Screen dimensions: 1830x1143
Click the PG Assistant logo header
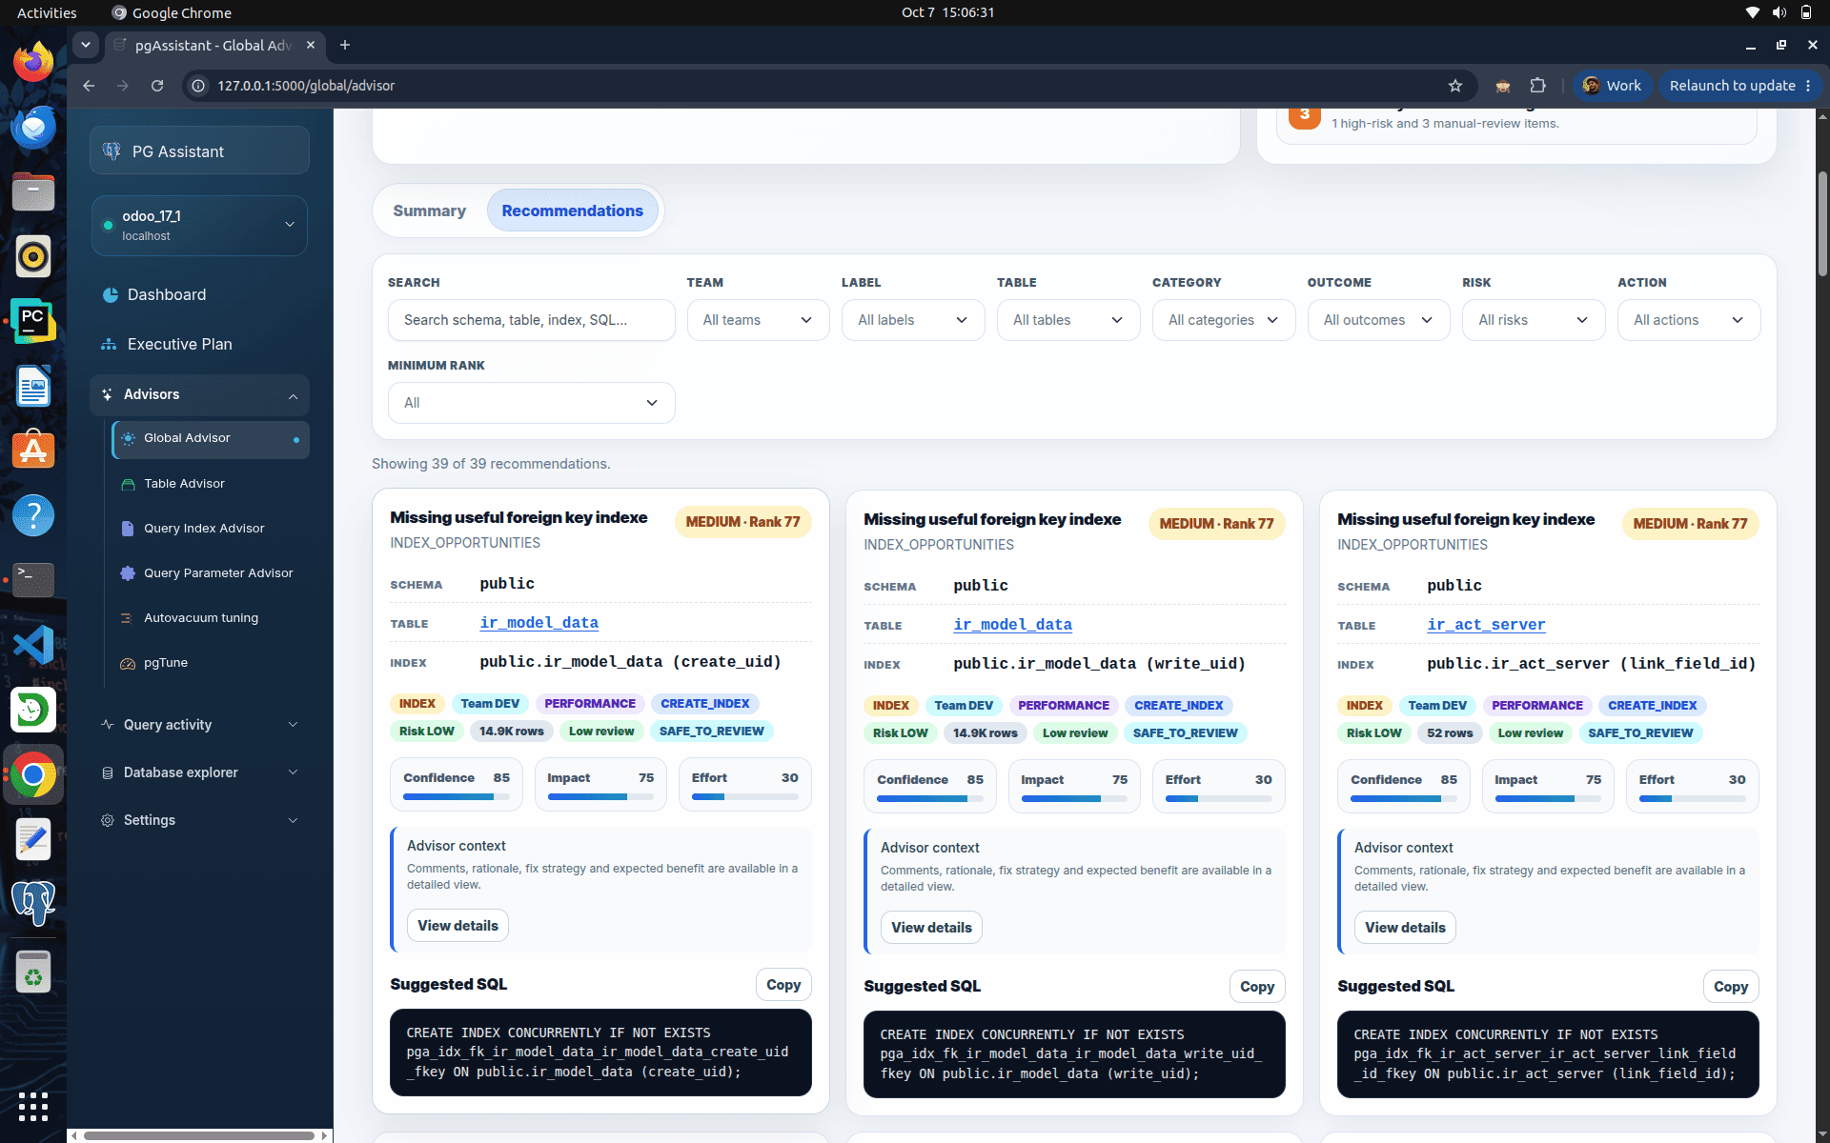pos(199,151)
